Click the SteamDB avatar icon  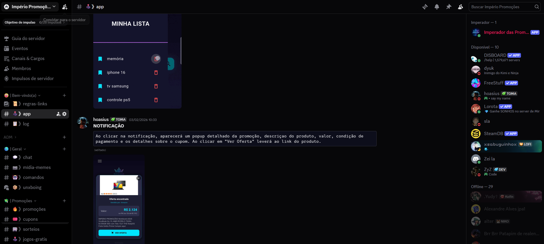coord(476,134)
